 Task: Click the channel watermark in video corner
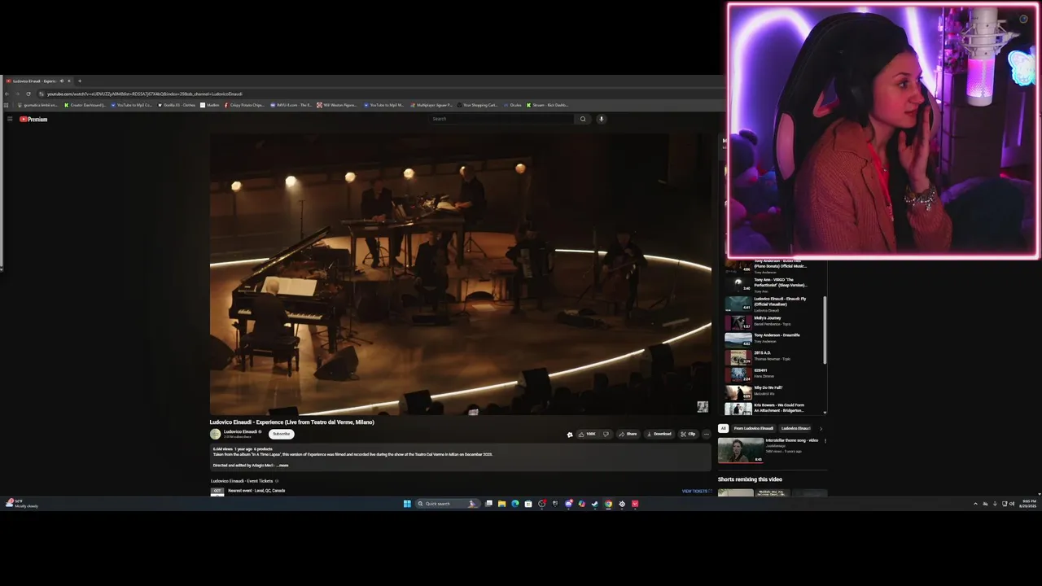(x=703, y=407)
